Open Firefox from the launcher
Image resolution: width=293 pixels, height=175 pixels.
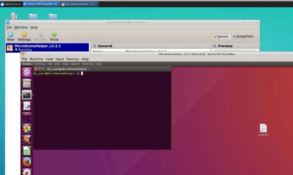click(x=27, y=161)
